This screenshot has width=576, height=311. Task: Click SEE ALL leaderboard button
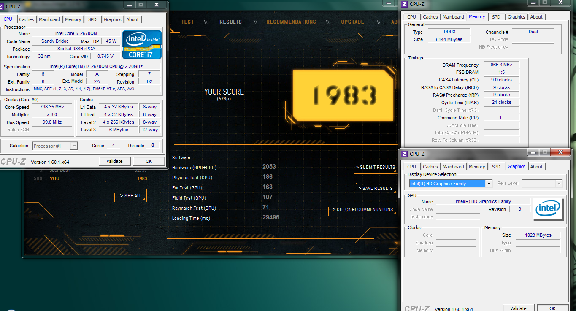[130, 196]
